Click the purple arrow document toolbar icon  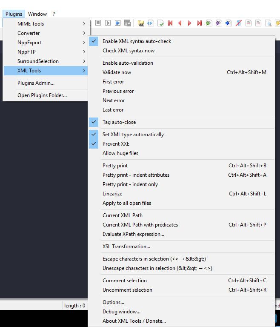pyautogui.click(x=219, y=23)
